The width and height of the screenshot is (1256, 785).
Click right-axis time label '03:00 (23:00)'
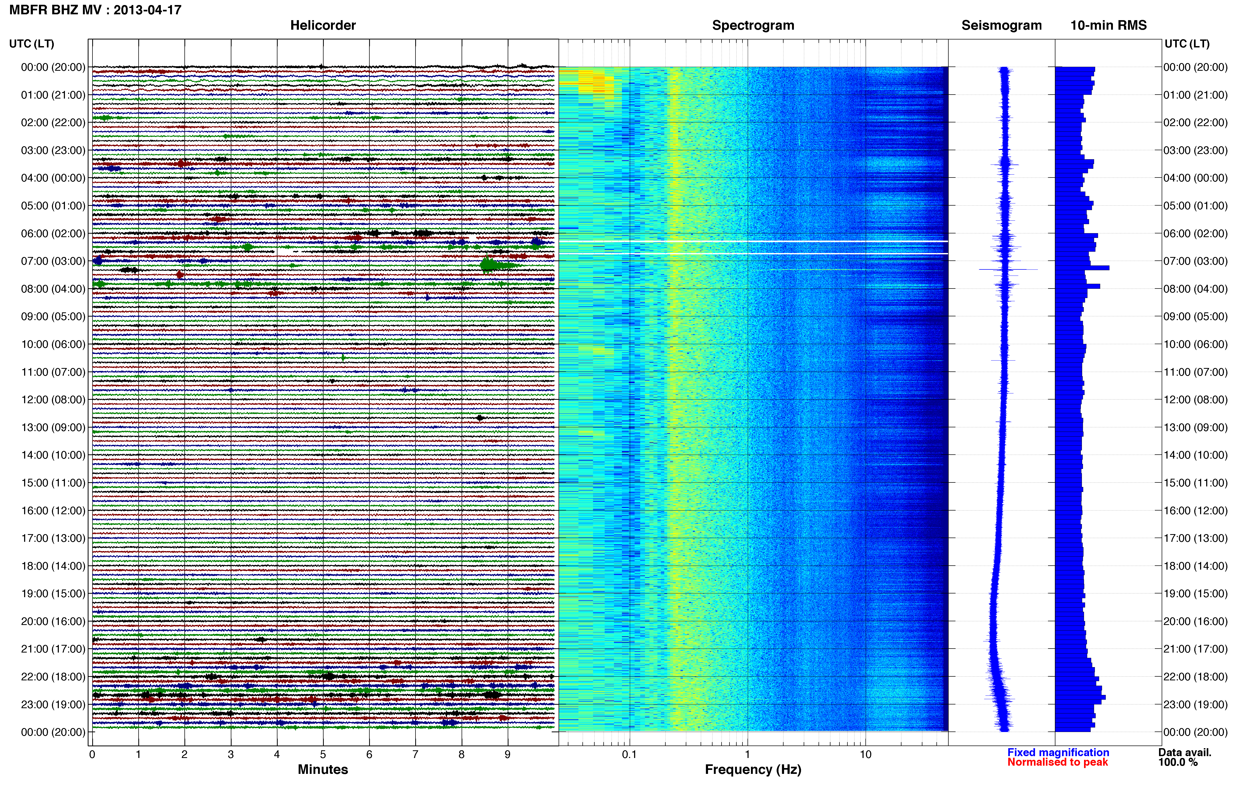1195,150
